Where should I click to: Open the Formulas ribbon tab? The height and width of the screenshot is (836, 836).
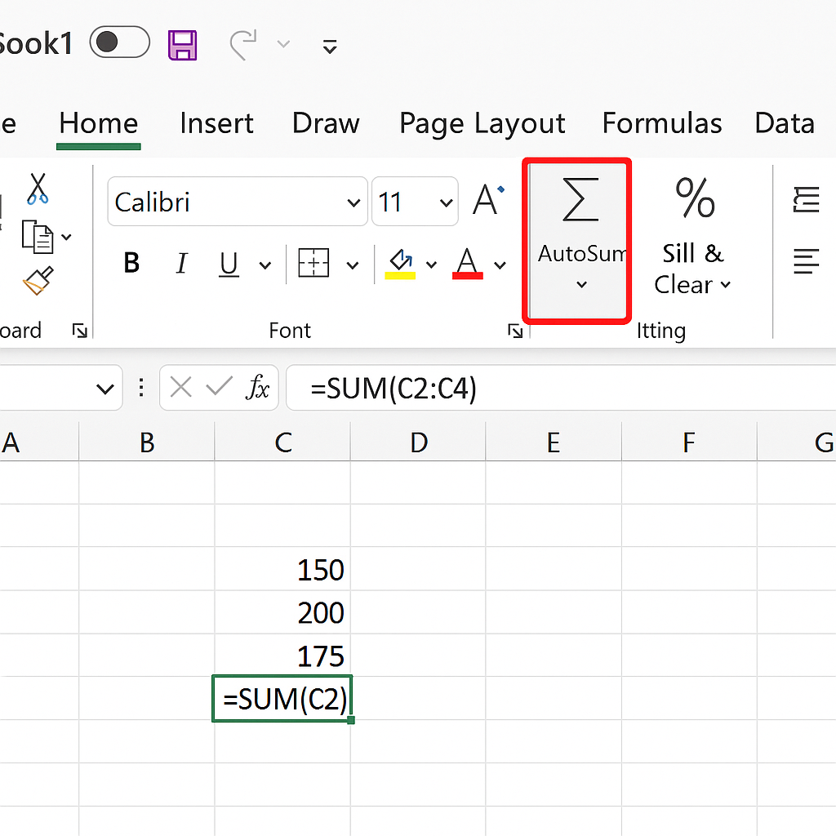[661, 123]
